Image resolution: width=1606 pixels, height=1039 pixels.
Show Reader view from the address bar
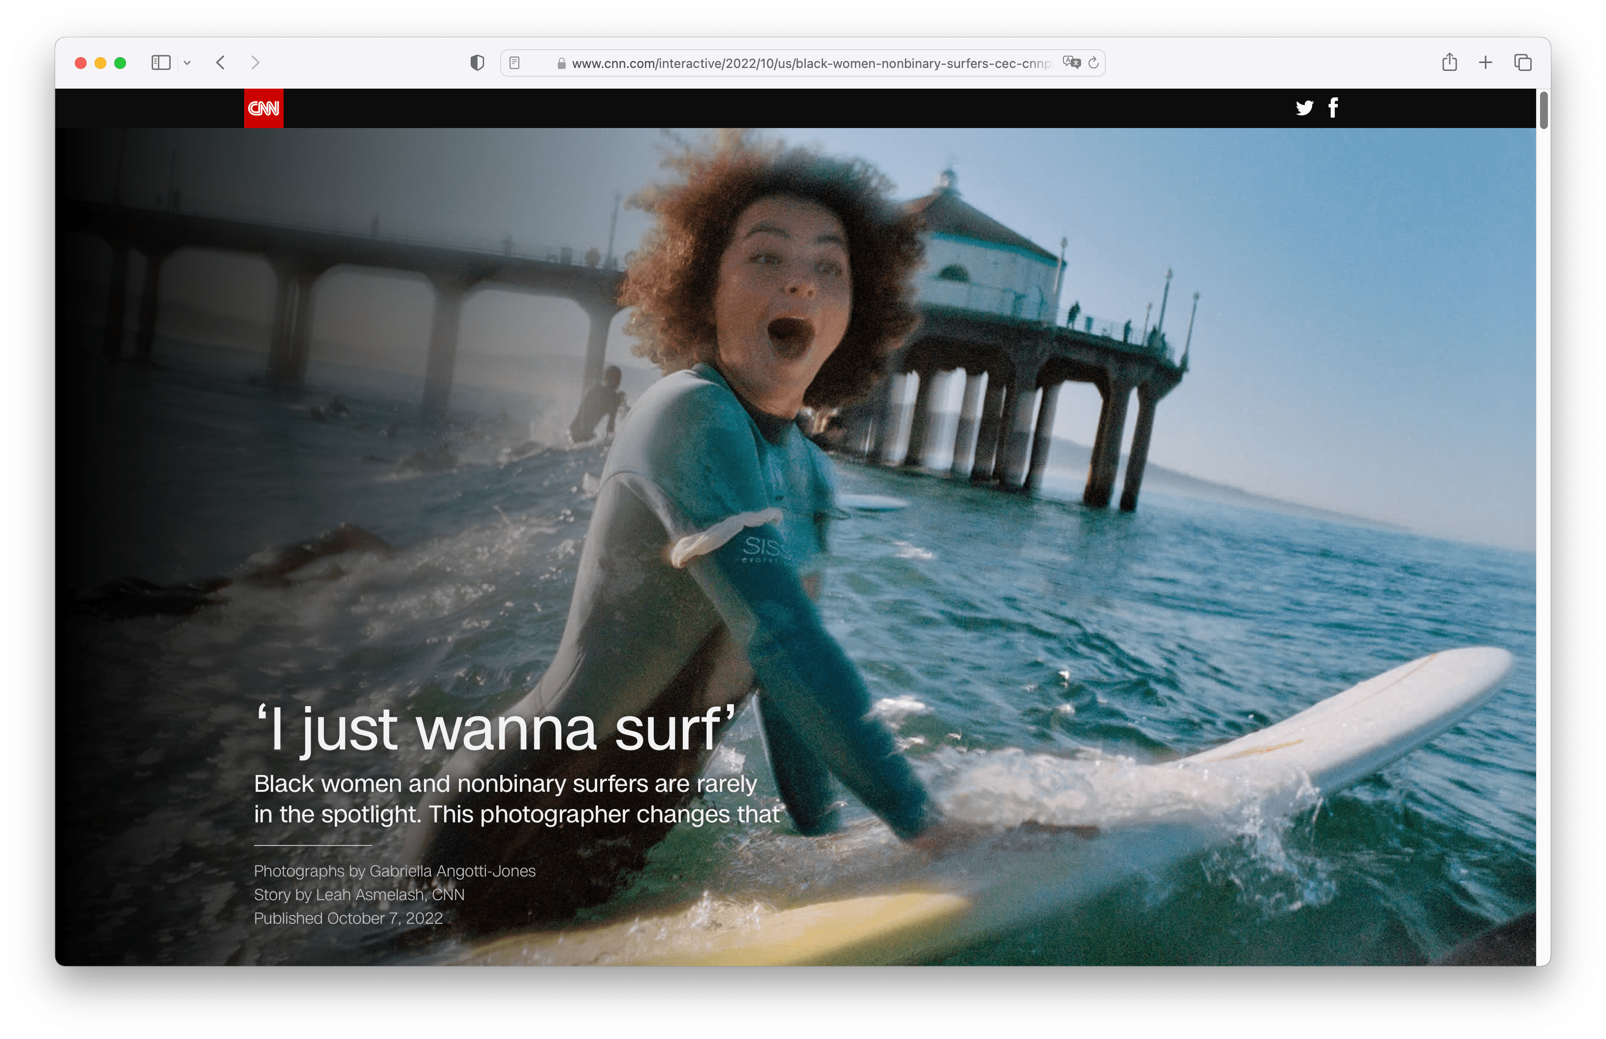(514, 63)
